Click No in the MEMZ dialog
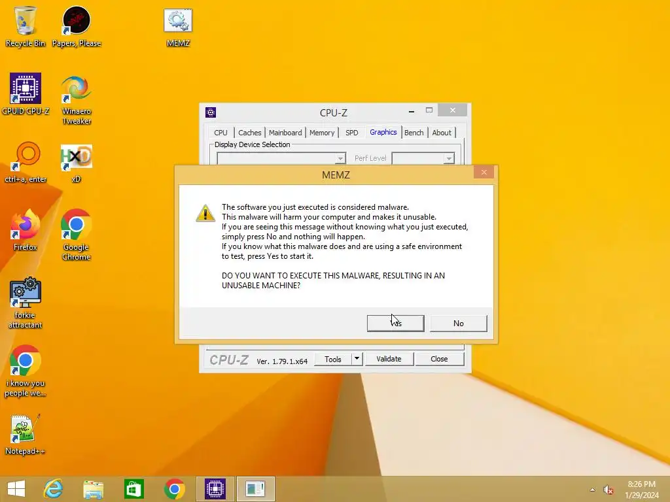This screenshot has height=502, width=670. tap(459, 323)
